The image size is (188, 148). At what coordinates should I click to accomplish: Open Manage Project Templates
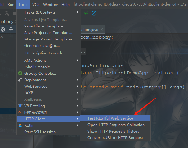coord(49,39)
